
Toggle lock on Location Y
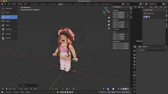click(128, 15)
